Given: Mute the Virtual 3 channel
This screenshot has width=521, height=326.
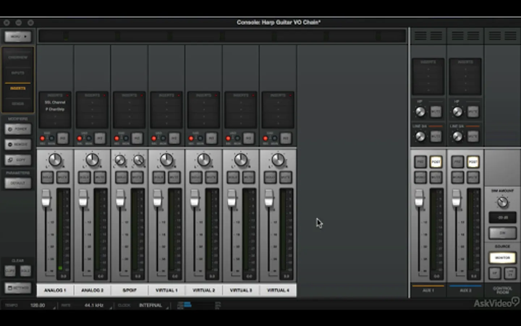Looking at the screenshot, I should point(249,177).
